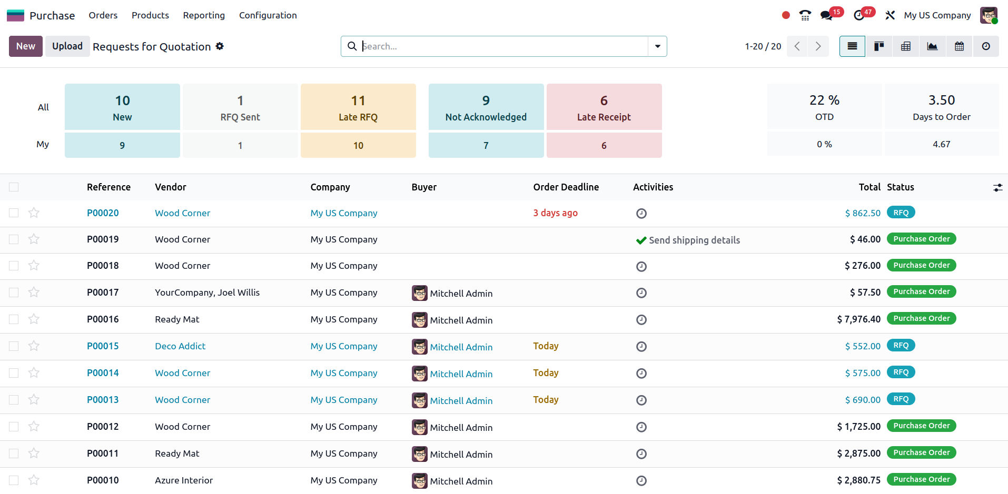Switch to Kanban view
Image resolution: width=1008 pixels, height=494 pixels.
pos(878,46)
